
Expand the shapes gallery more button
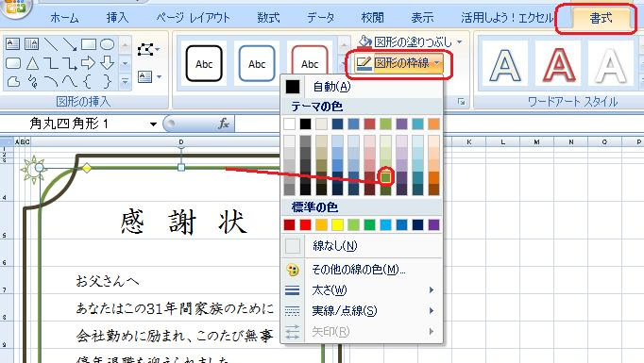click(x=126, y=82)
